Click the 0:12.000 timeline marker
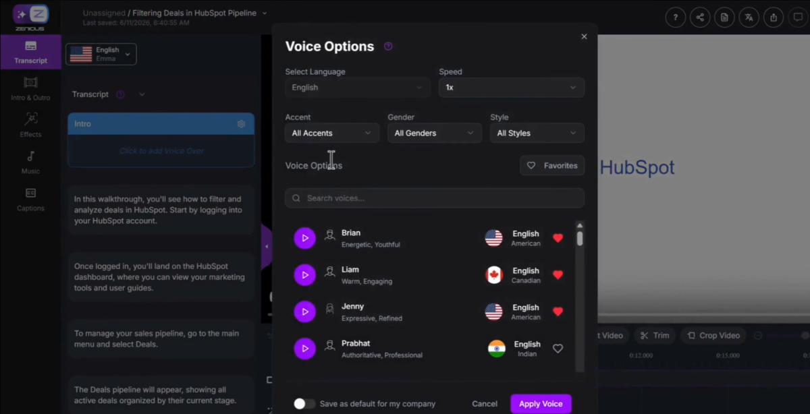The image size is (810, 414). coord(641,355)
